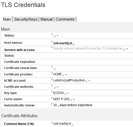Click the Servers with access placeholder field

88,48
